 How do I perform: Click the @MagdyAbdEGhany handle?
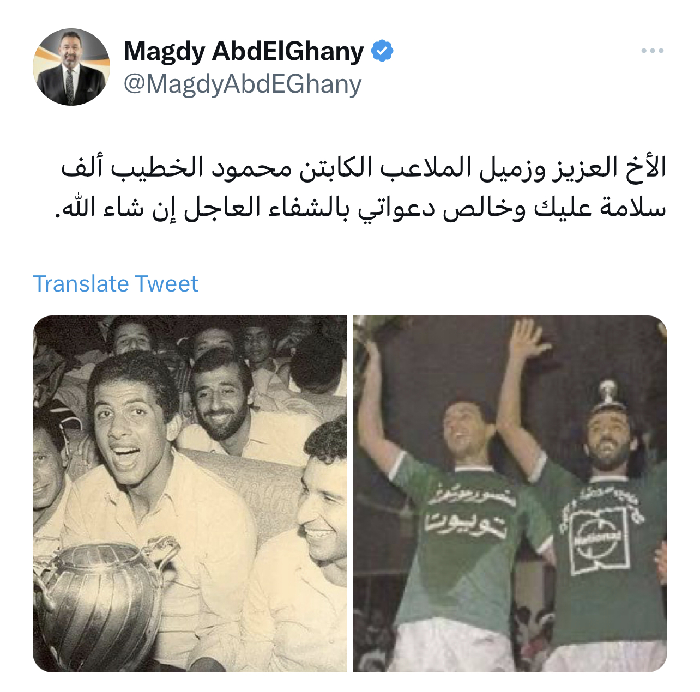pos(243,84)
